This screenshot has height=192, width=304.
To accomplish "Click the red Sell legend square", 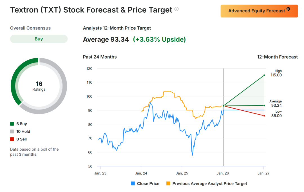I will click(12, 139).
